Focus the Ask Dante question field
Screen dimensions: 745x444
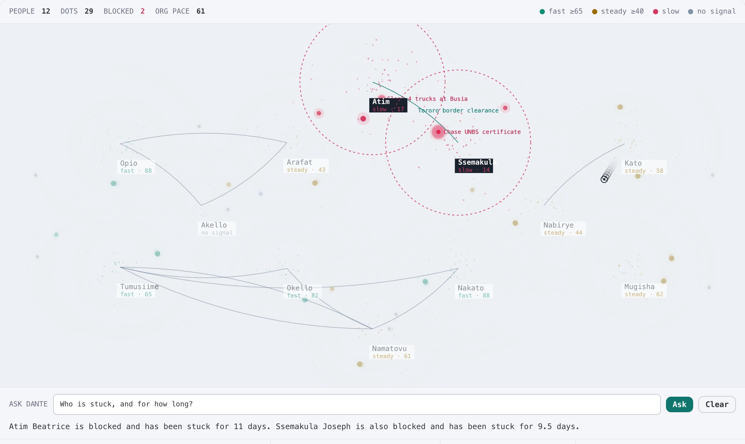coord(357,404)
